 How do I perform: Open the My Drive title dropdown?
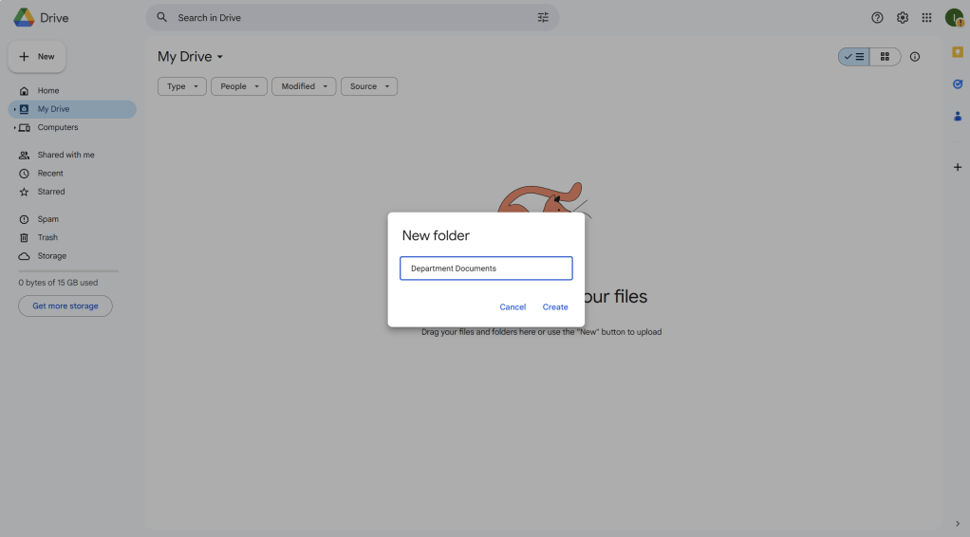click(x=191, y=57)
